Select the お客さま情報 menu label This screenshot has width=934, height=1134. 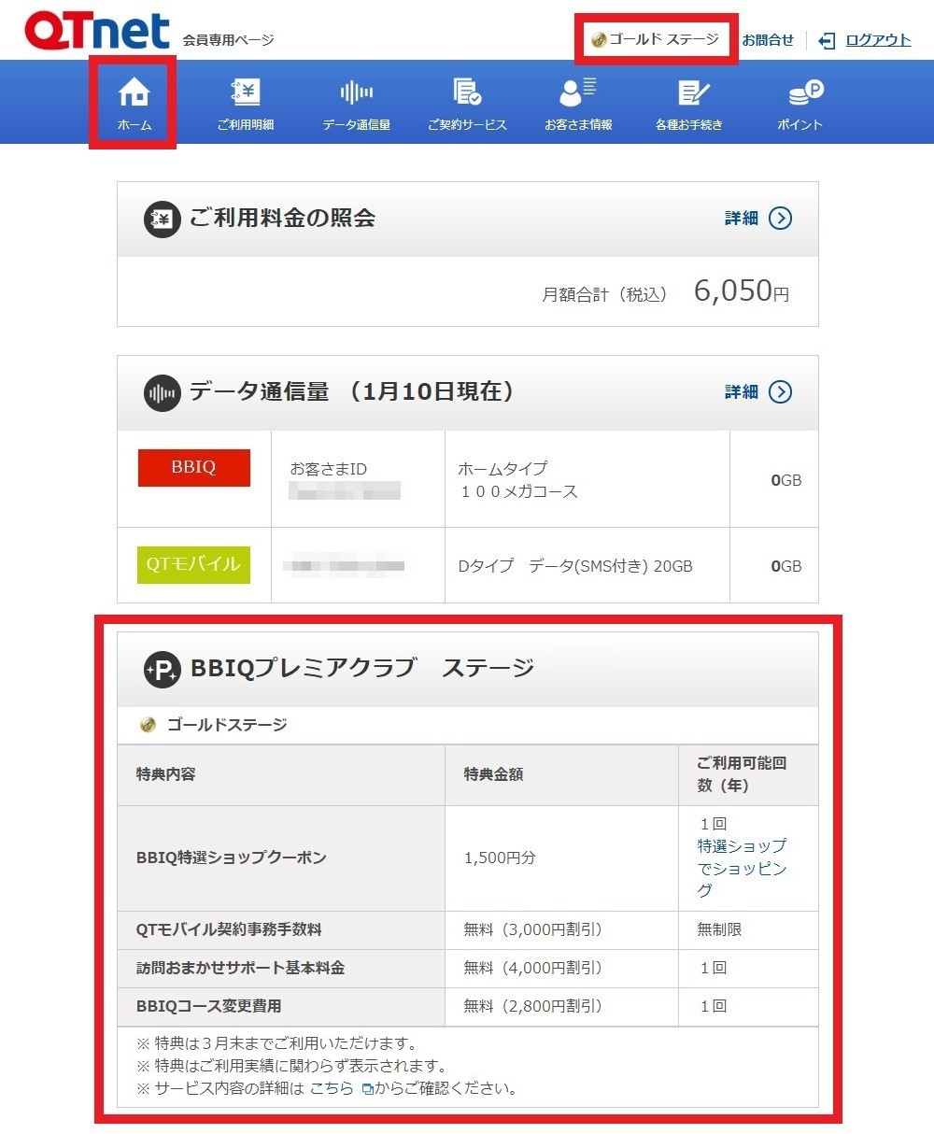[x=578, y=124]
